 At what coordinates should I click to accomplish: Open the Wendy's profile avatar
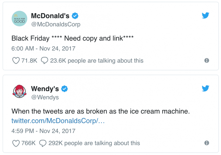(19, 92)
